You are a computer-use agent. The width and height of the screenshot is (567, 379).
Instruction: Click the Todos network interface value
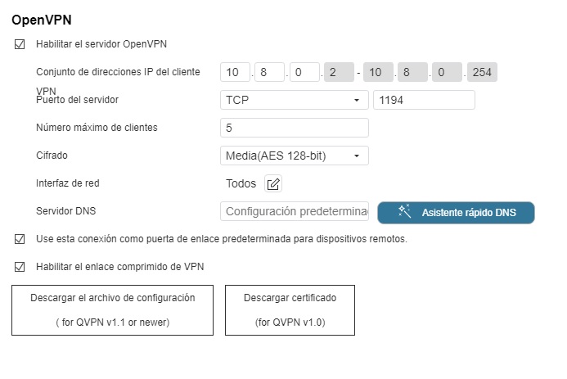click(241, 184)
